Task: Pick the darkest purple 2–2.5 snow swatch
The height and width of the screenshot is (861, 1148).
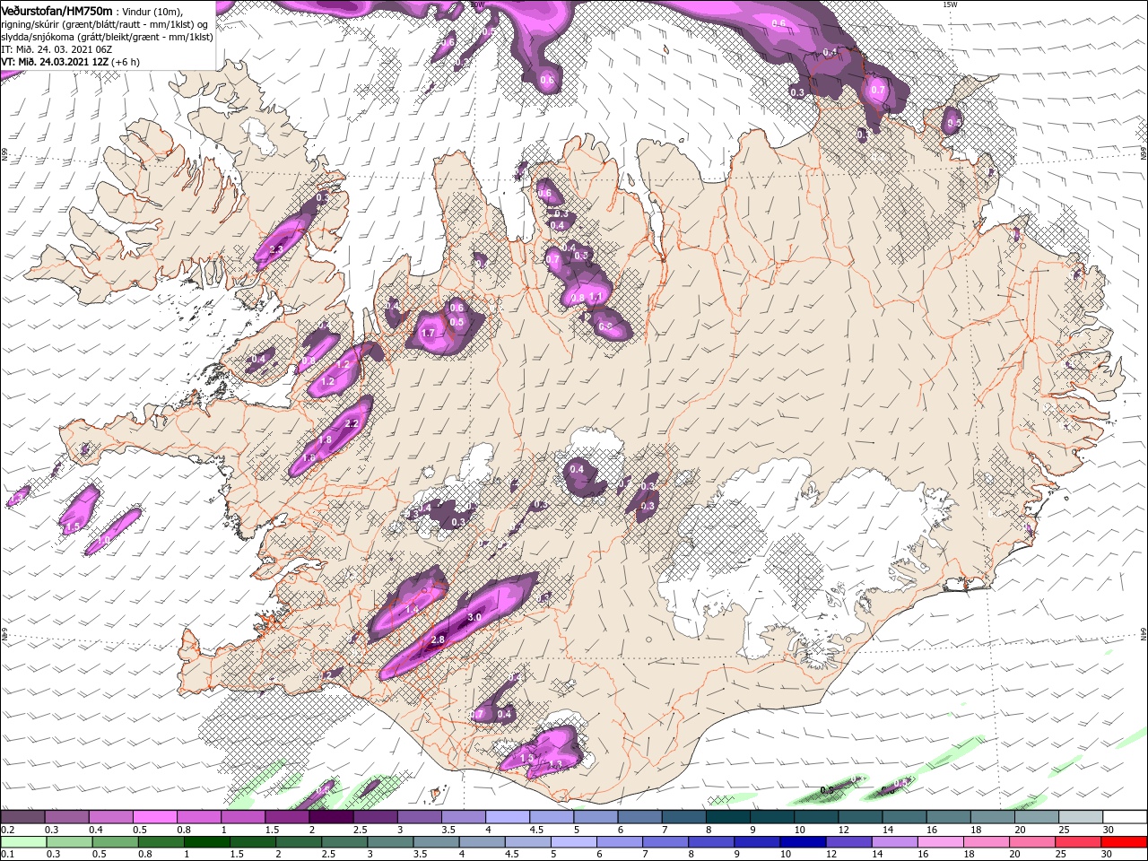Action: point(331,817)
